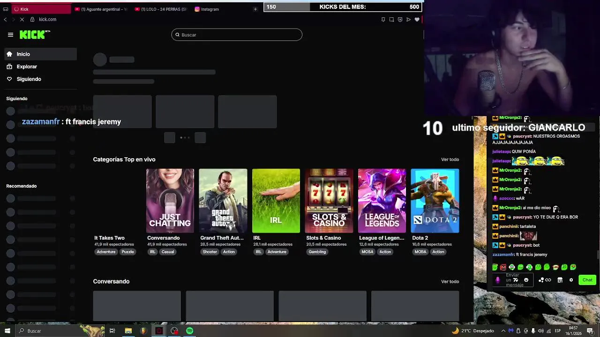Click the Enviar un mensaje chat input

tap(514, 280)
